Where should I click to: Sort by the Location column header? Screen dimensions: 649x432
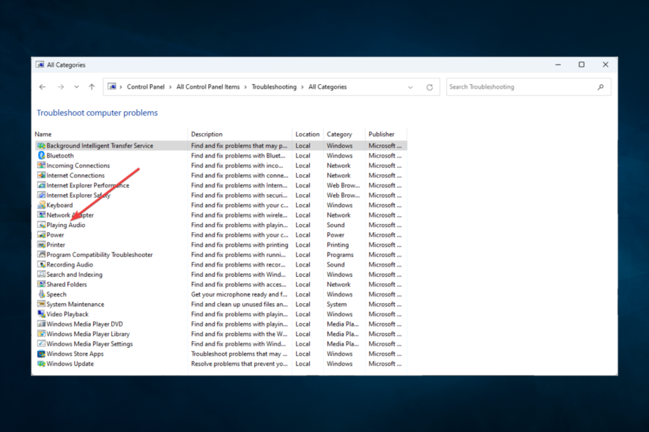click(307, 134)
